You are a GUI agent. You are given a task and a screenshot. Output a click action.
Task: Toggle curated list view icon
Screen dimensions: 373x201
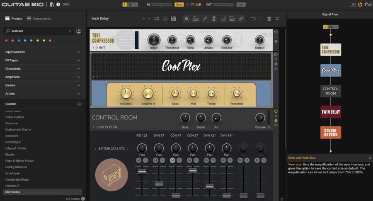pyautogui.click(x=79, y=104)
